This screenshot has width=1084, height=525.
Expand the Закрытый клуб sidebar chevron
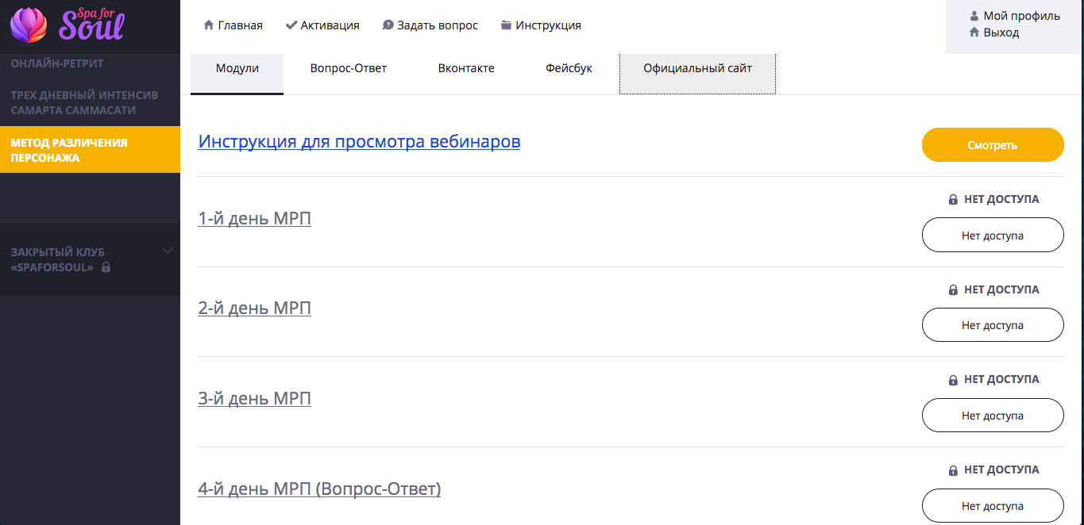click(x=168, y=251)
